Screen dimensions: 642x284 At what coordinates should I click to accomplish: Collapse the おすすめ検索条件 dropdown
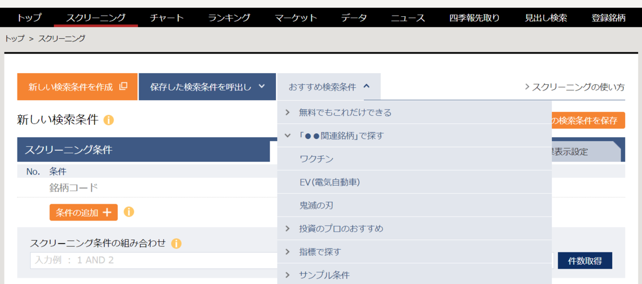tap(329, 87)
